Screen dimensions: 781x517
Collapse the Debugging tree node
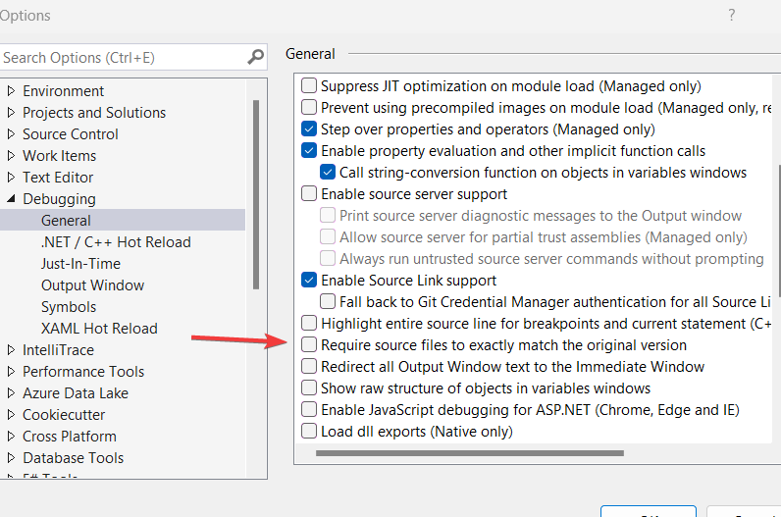pos(11,199)
